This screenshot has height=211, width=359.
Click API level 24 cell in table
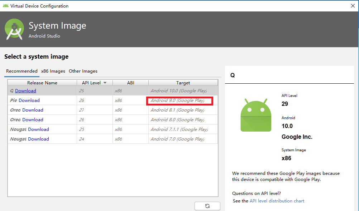click(95, 139)
